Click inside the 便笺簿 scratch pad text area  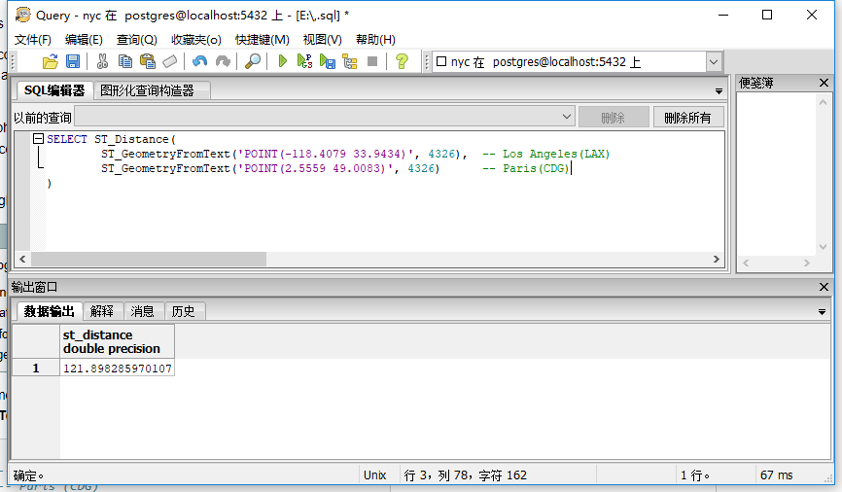click(x=777, y=172)
